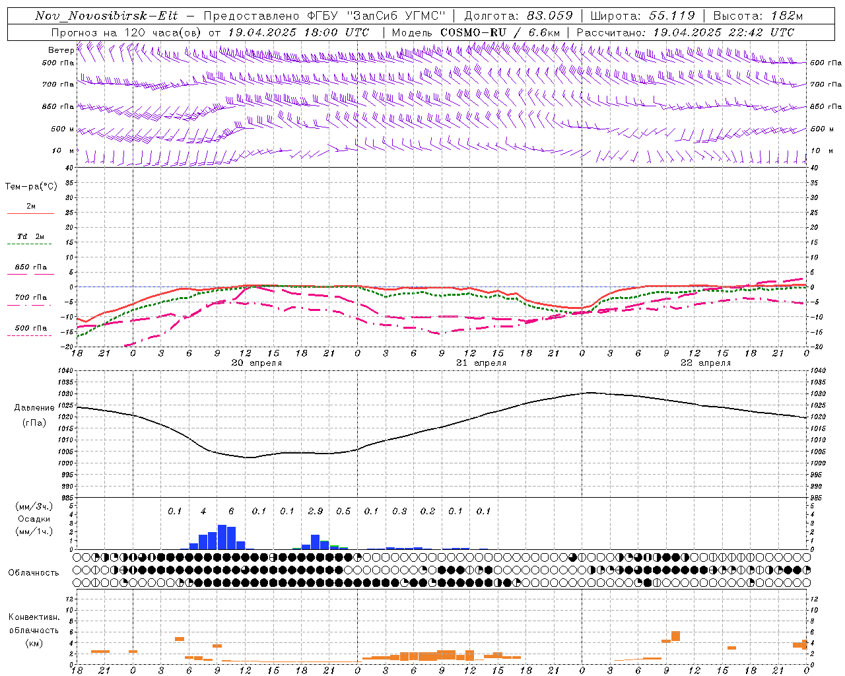The width and height of the screenshot is (845, 676).
Task: Click the Конвективн. convective cloud label
Action: [x=34, y=617]
